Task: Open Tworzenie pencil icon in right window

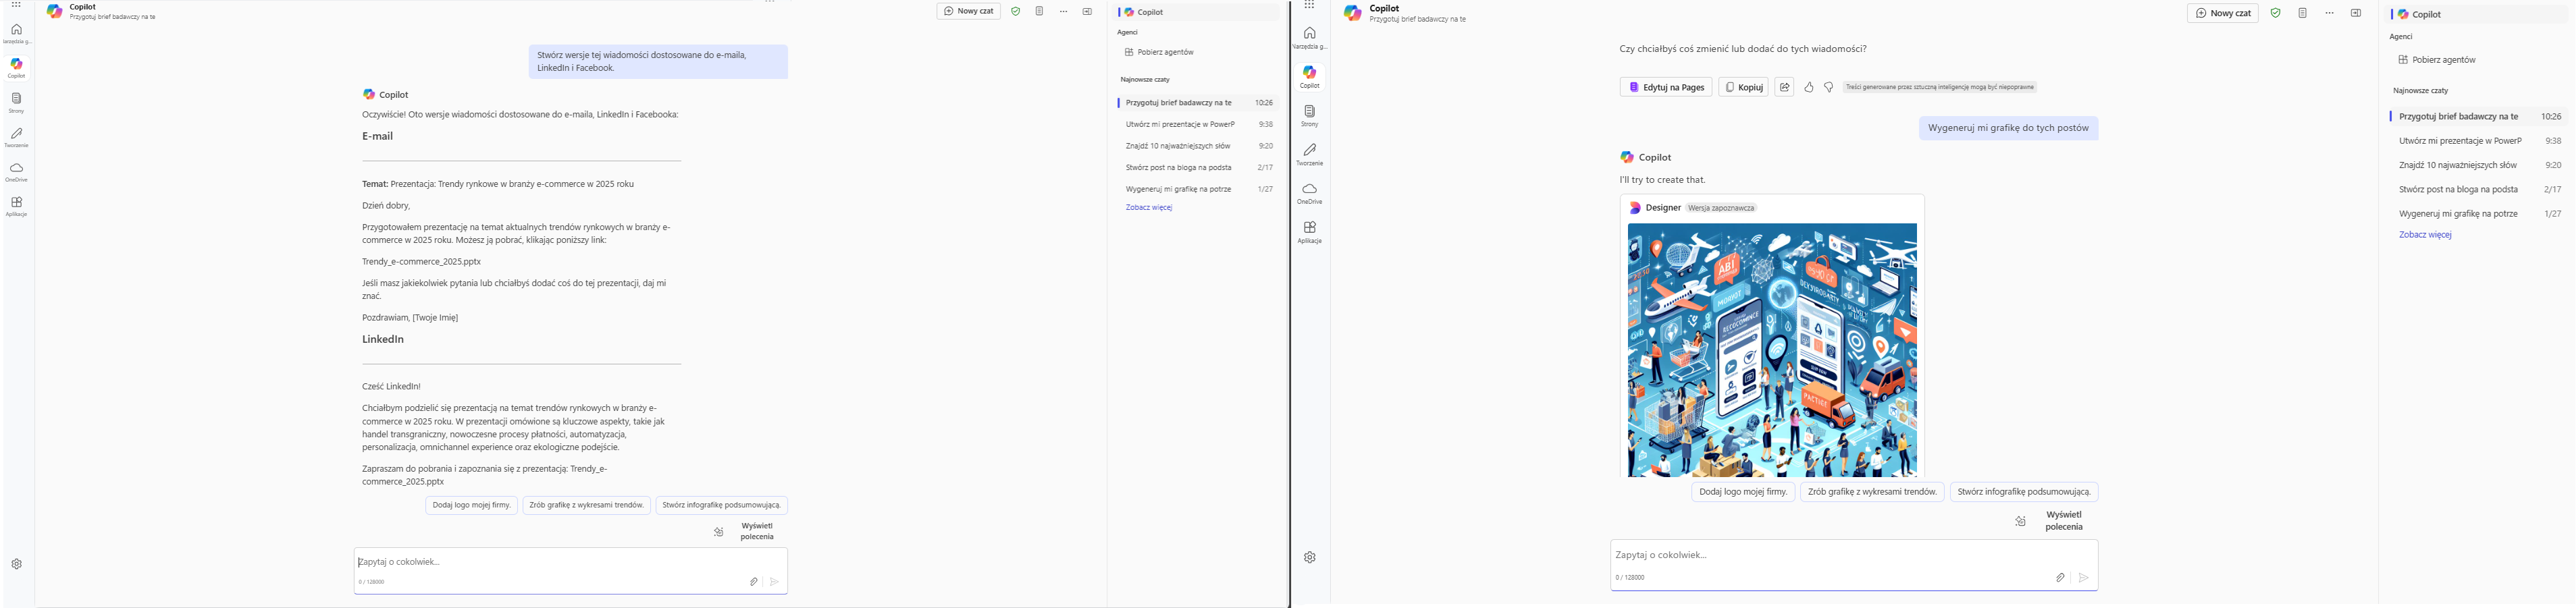Action: click(1309, 154)
